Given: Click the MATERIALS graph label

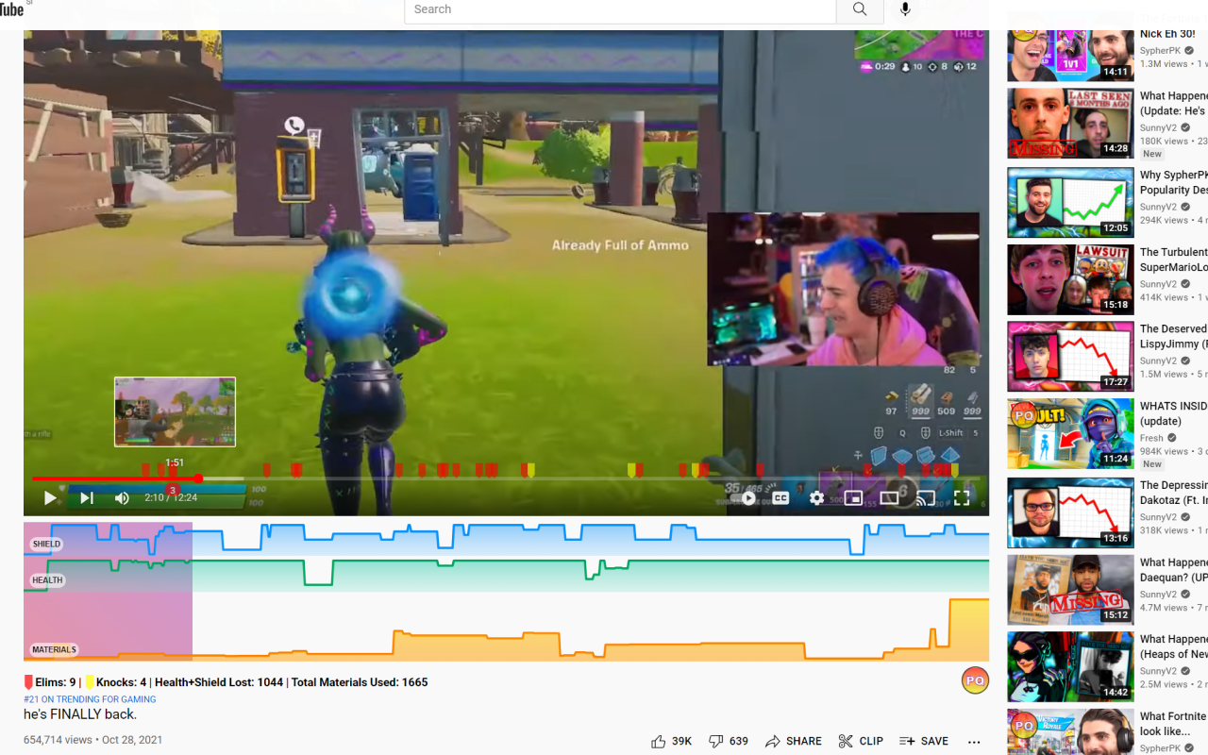Looking at the screenshot, I should [x=54, y=649].
